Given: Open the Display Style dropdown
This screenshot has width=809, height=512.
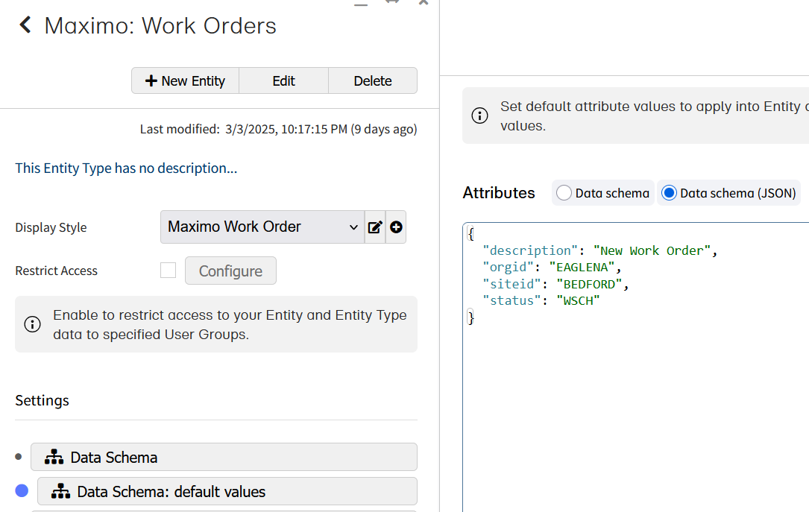Looking at the screenshot, I should [x=262, y=227].
